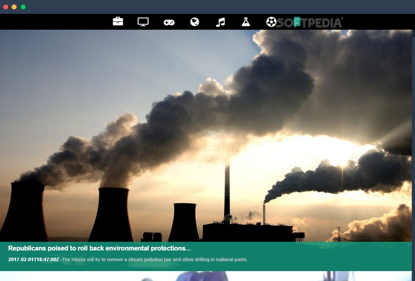The image size is (415, 281).
Task: Click the House stream pollution law description
Action: pyautogui.click(x=155, y=259)
